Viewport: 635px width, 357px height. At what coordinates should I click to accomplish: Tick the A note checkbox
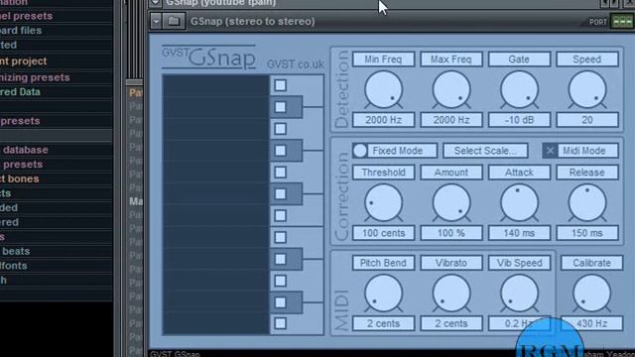point(280,129)
